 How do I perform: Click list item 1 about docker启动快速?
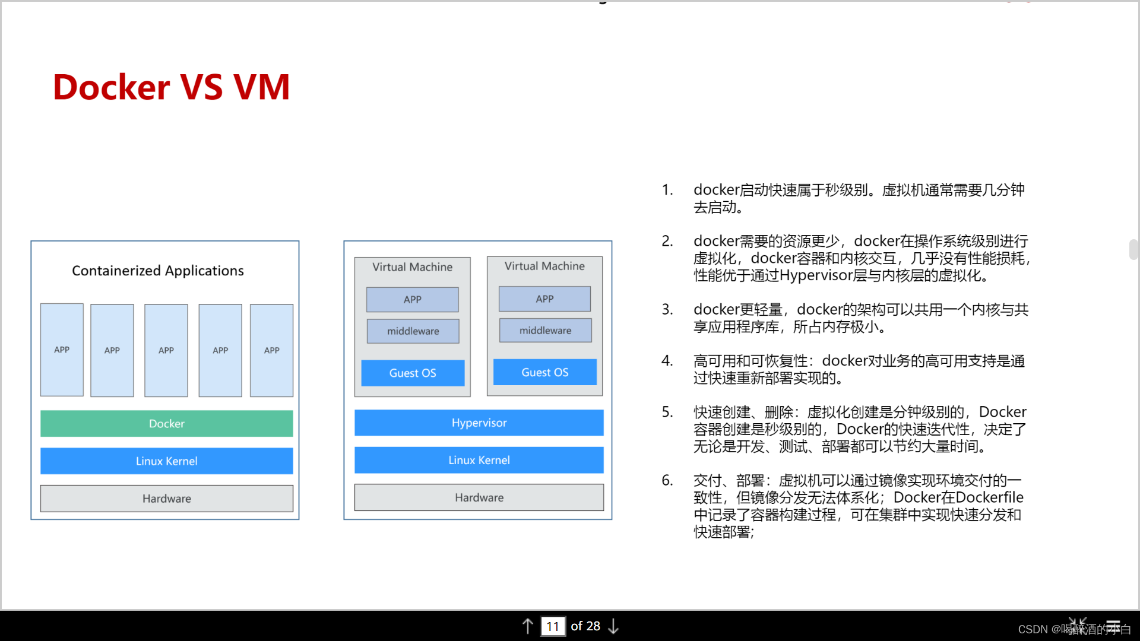point(859,198)
